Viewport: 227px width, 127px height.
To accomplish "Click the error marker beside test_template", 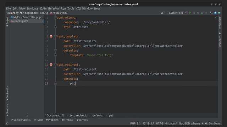I will tap(51, 36).
